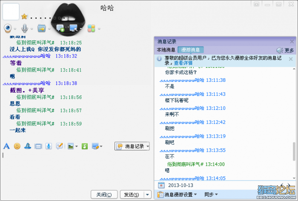Click the create discussion group icon
298x201 pixels.
[60, 29]
